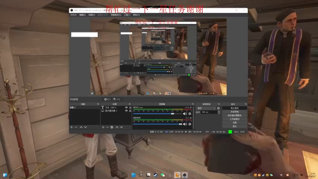318x179 pixels.
Task: Adjust the desktop audio volume slider
Action: tap(158, 124)
